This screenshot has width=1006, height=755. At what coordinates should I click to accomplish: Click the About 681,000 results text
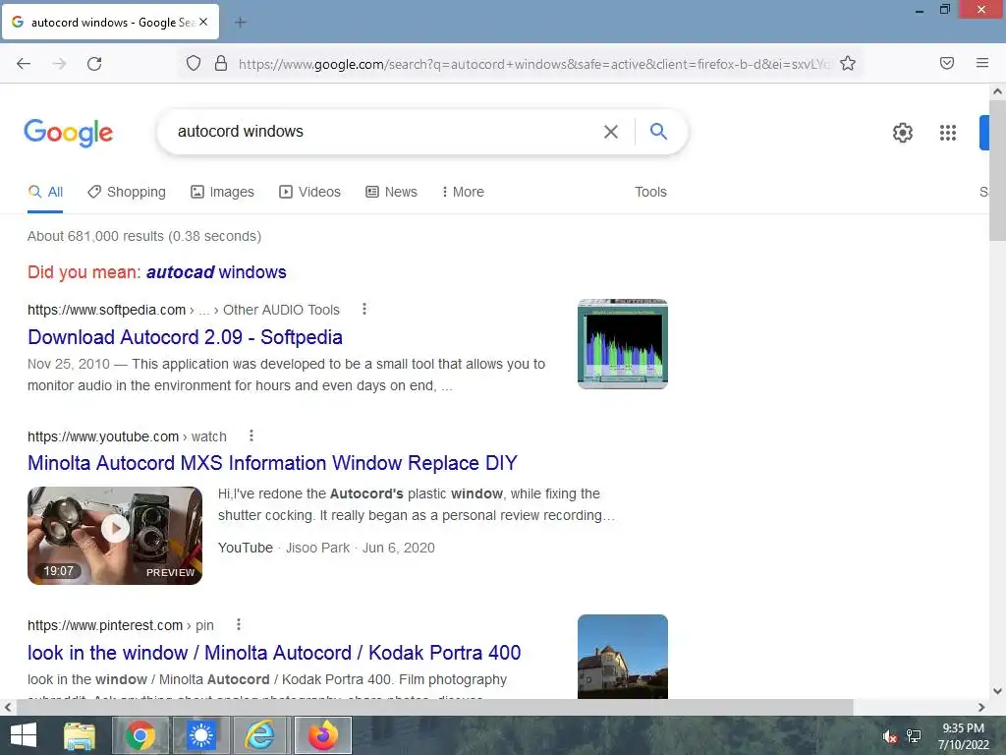coord(144,236)
